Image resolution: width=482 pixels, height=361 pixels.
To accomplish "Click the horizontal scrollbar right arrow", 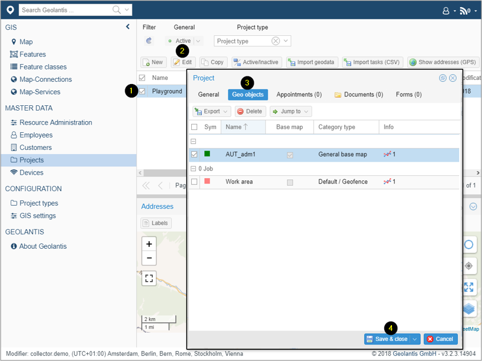I will tap(478, 173).
